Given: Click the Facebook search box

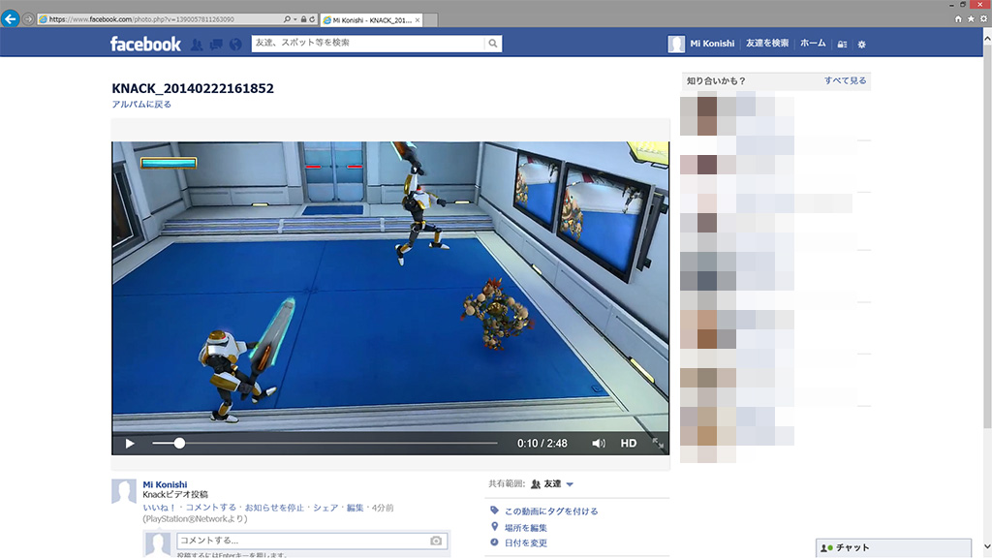Looking at the screenshot, I should [367, 43].
